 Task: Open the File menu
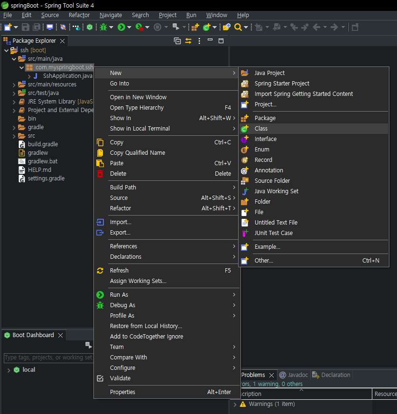(8, 15)
